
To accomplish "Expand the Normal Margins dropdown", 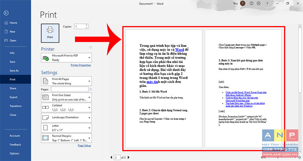I will pyautogui.click(x=66, y=138).
